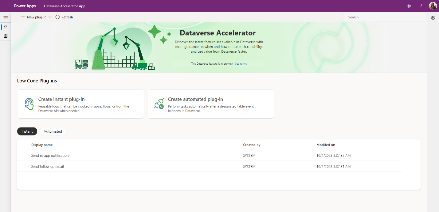This screenshot has width=439, height=212.
Task: Select the plug-ins lightning icon in sidebar
Action: [5, 27]
